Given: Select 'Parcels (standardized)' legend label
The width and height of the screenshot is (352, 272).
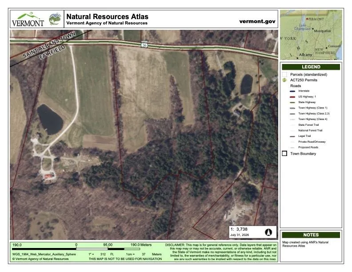Looking at the screenshot, I should [x=309, y=75].
